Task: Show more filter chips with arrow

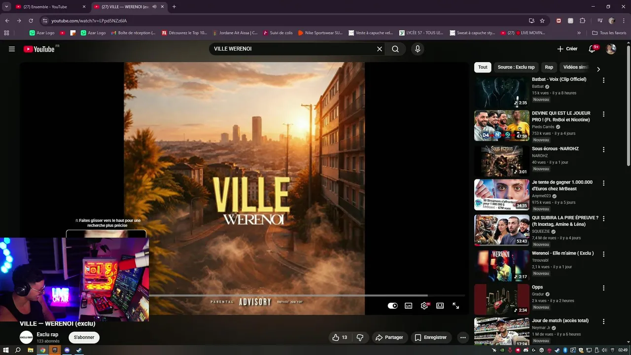Action: click(x=598, y=69)
